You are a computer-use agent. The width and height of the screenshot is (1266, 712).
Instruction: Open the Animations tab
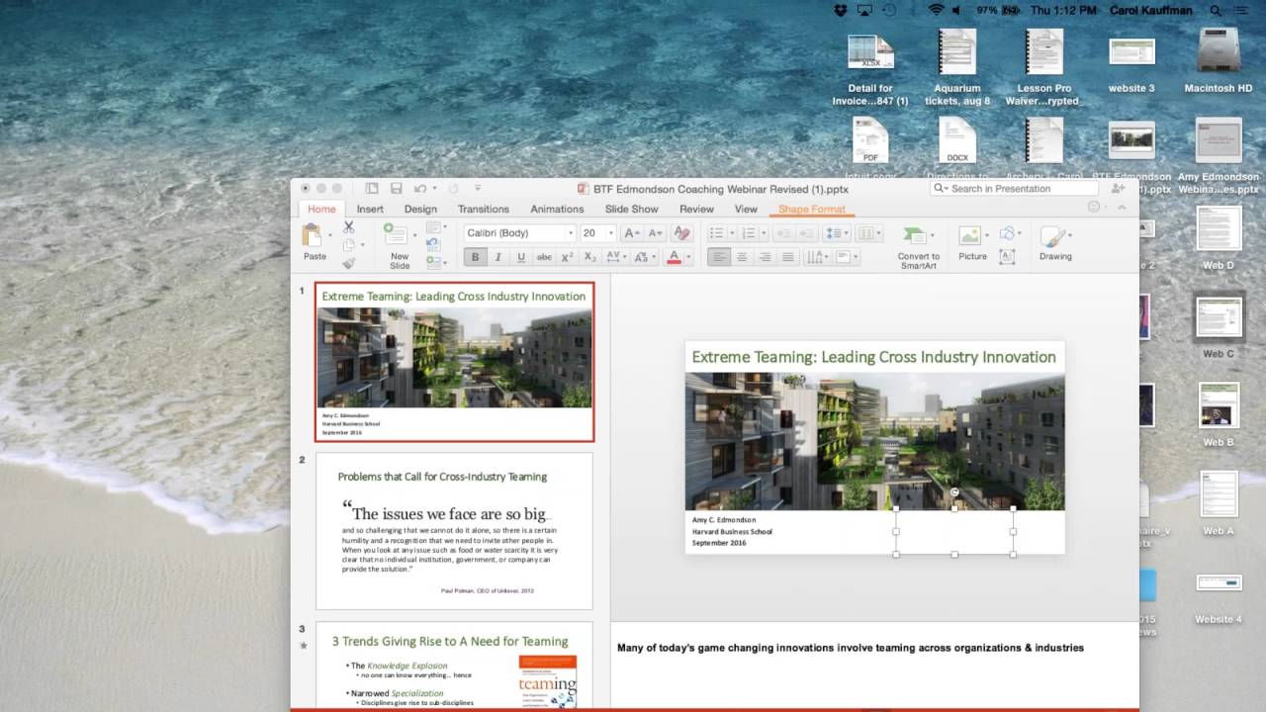click(x=557, y=209)
